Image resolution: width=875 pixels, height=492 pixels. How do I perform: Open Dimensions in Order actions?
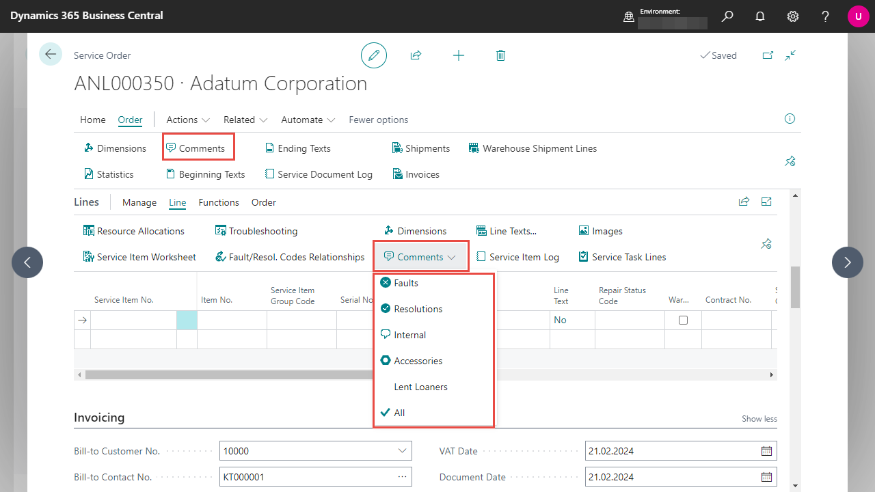(114, 148)
